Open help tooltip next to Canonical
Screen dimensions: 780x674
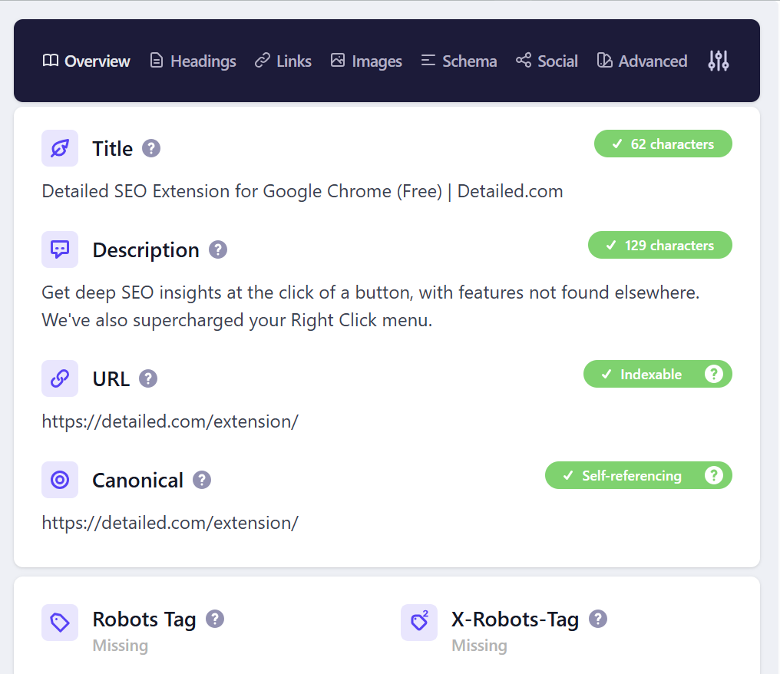(x=202, y=480)
